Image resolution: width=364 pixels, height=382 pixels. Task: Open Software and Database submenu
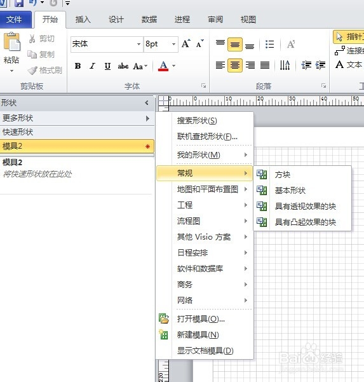pos(205,268)
